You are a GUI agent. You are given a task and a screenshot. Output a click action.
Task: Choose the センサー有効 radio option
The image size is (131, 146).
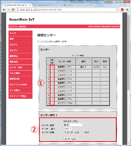(x=65, y=132)
